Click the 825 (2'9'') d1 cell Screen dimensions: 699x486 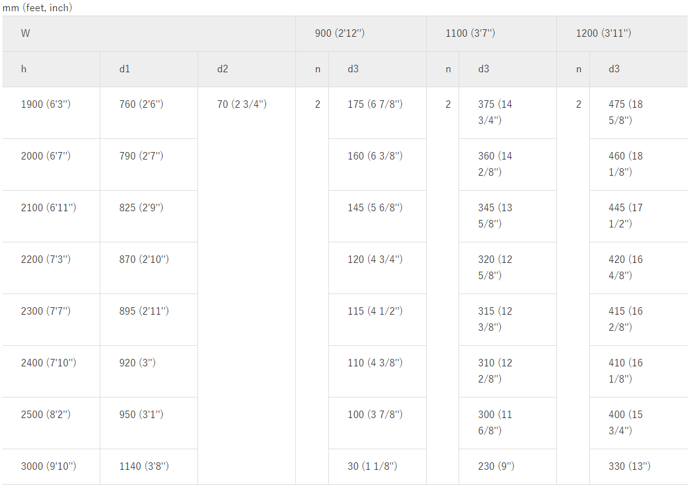point(141,208)
